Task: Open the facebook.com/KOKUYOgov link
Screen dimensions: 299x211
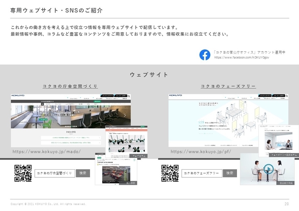Action: [x=241, y=57]
